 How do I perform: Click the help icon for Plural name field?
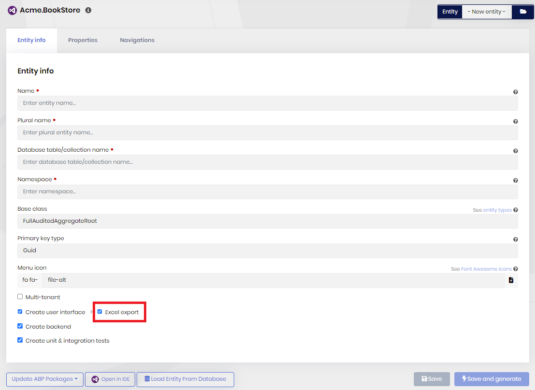click(x=515, y=121)
